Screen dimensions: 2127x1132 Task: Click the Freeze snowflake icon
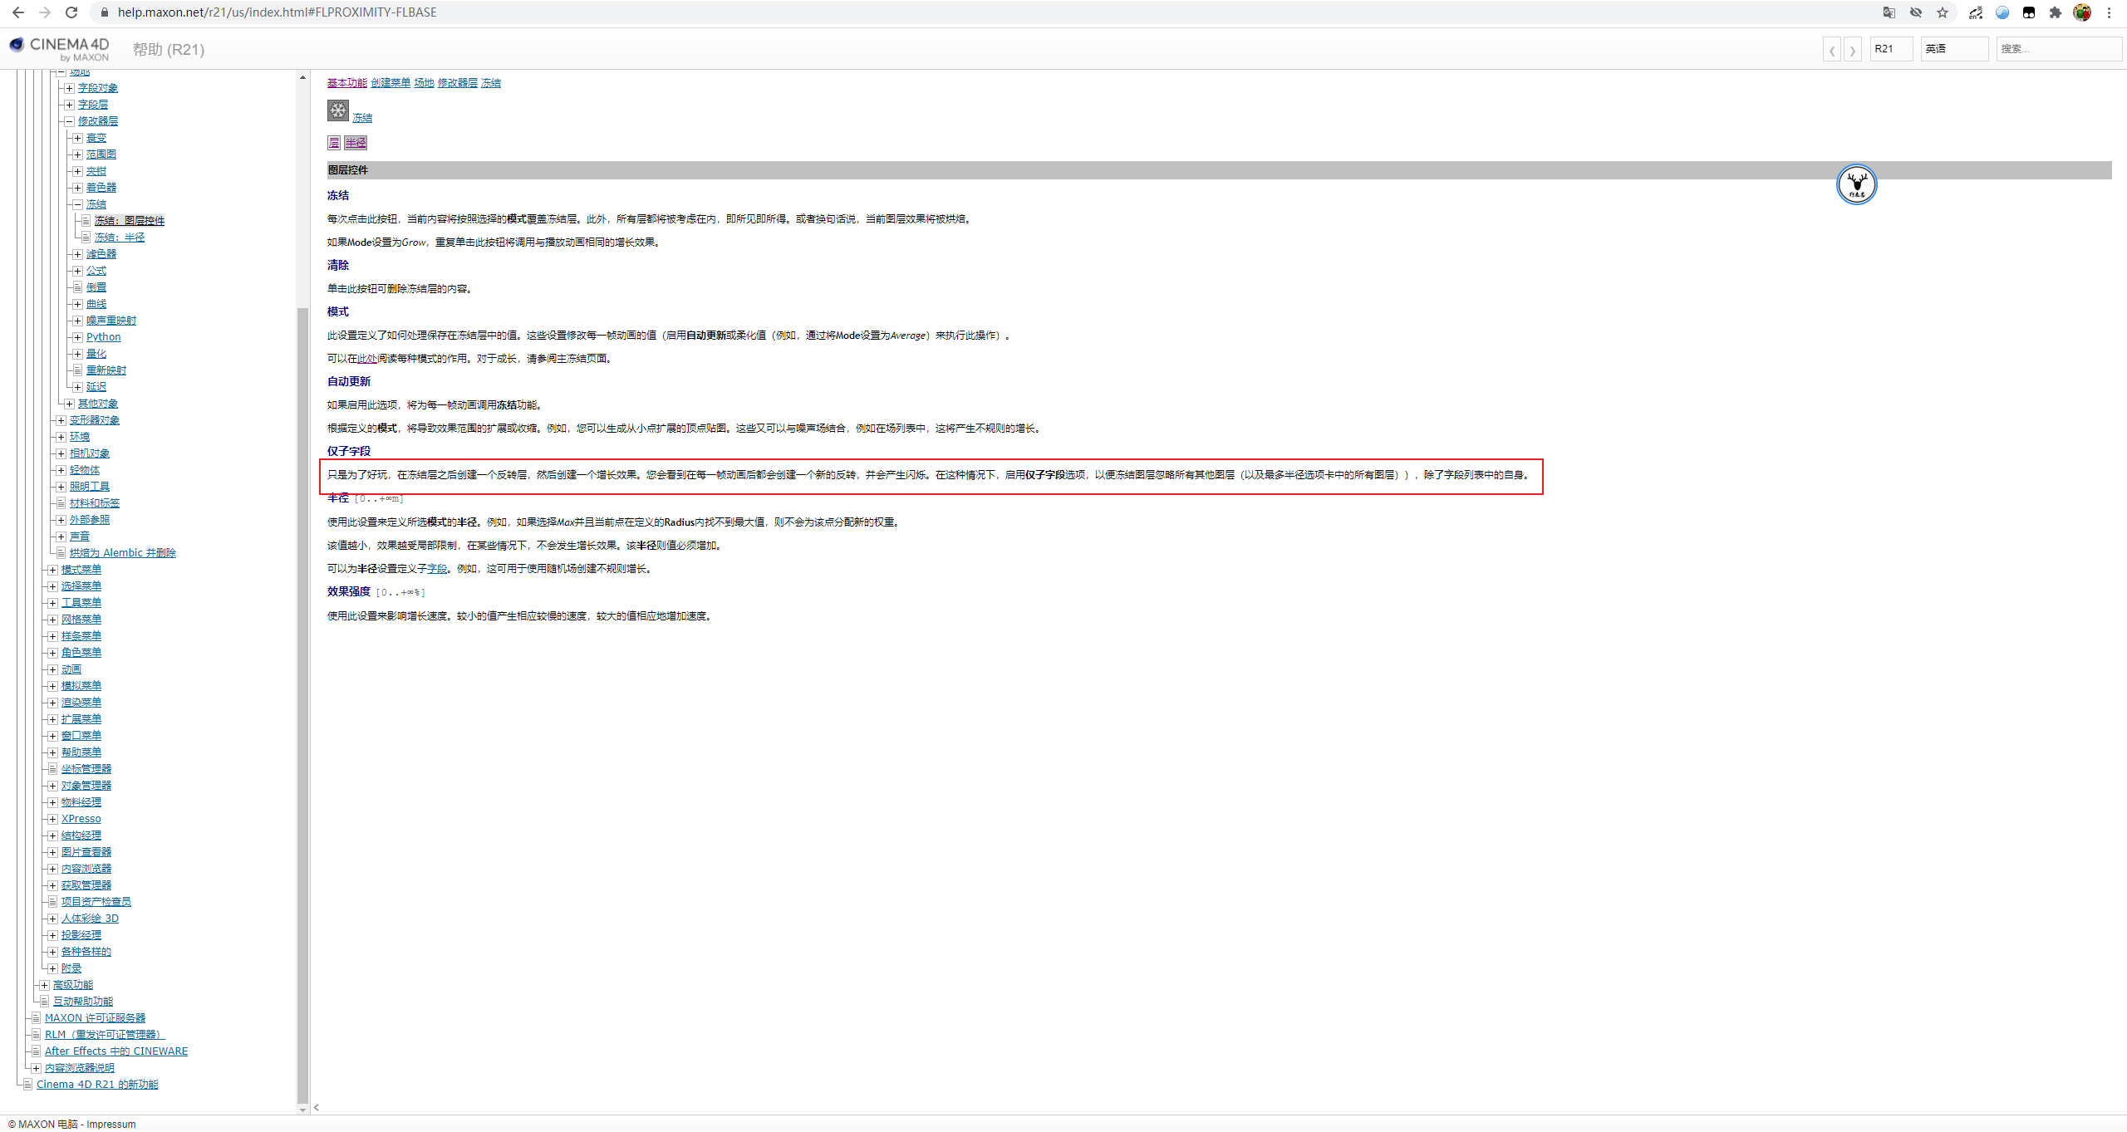coord(337,110)
